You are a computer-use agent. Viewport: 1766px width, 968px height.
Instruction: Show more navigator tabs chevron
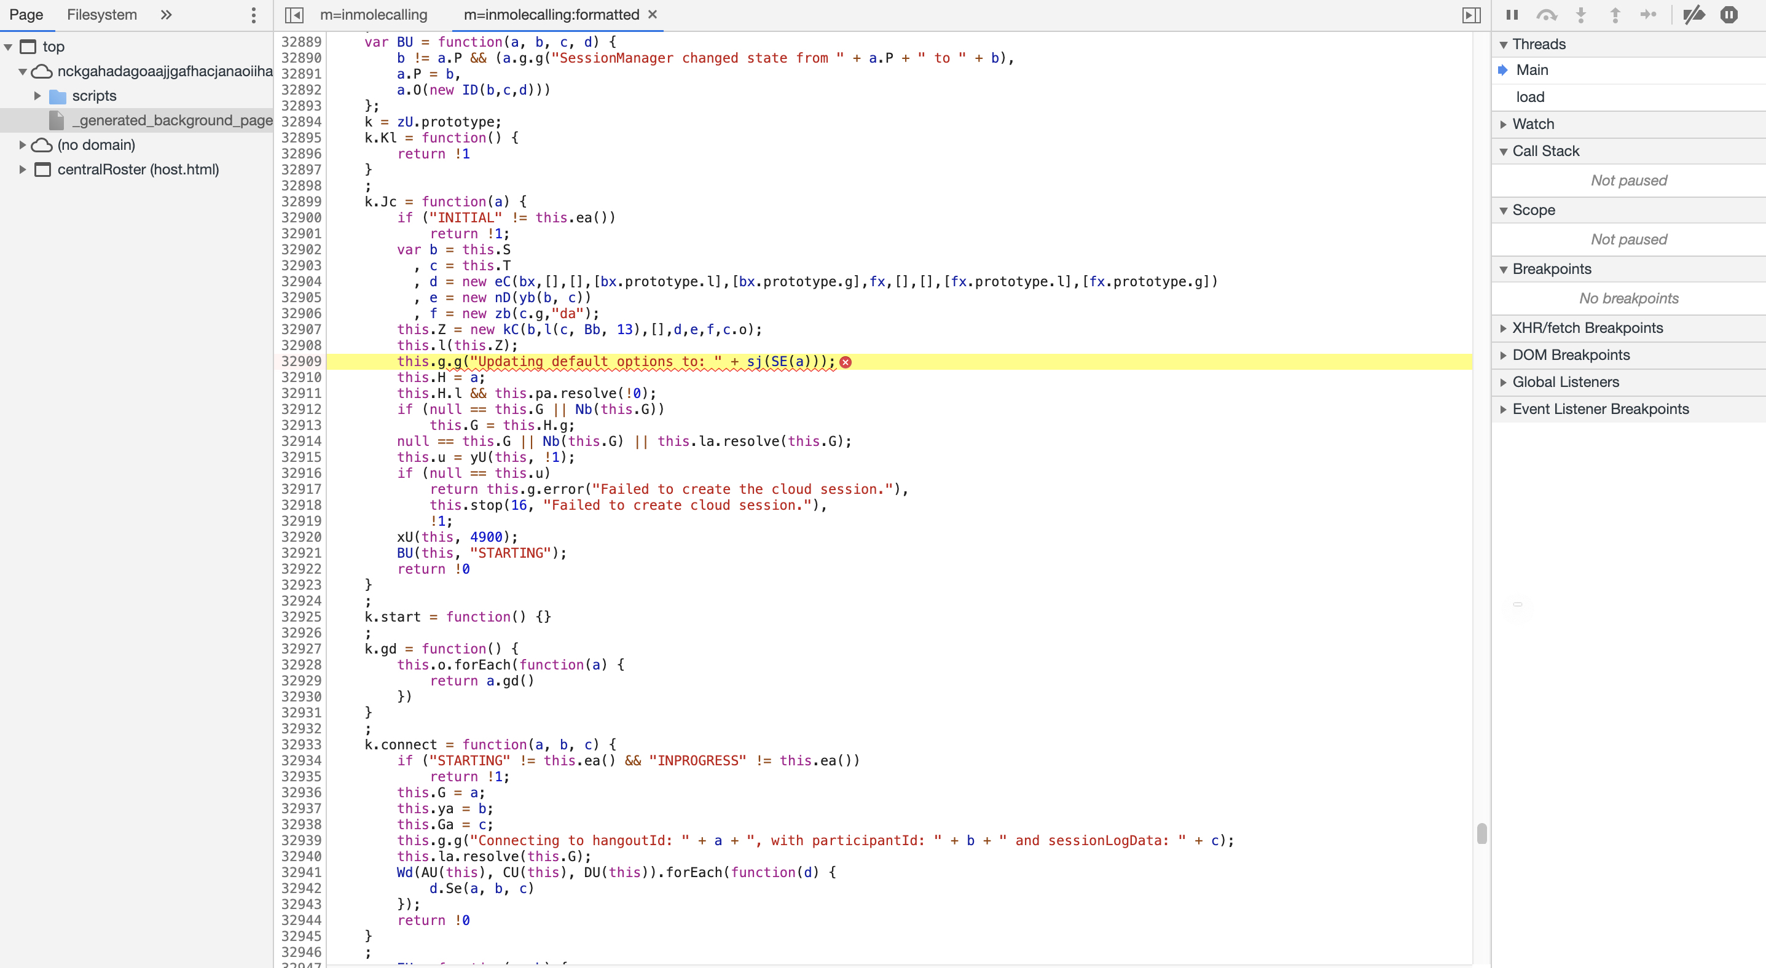coord(166,14)
